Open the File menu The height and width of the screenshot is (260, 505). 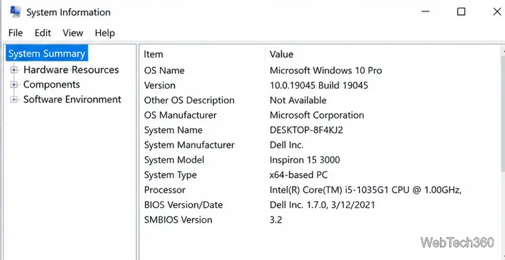(15, 33)
